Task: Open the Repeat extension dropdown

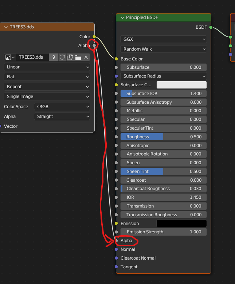Action: pos(47,87)
